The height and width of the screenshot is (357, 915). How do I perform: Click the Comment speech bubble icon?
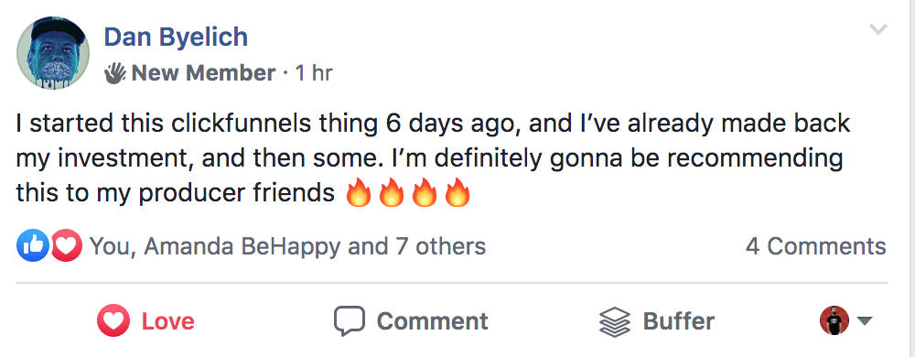point(350,320)
